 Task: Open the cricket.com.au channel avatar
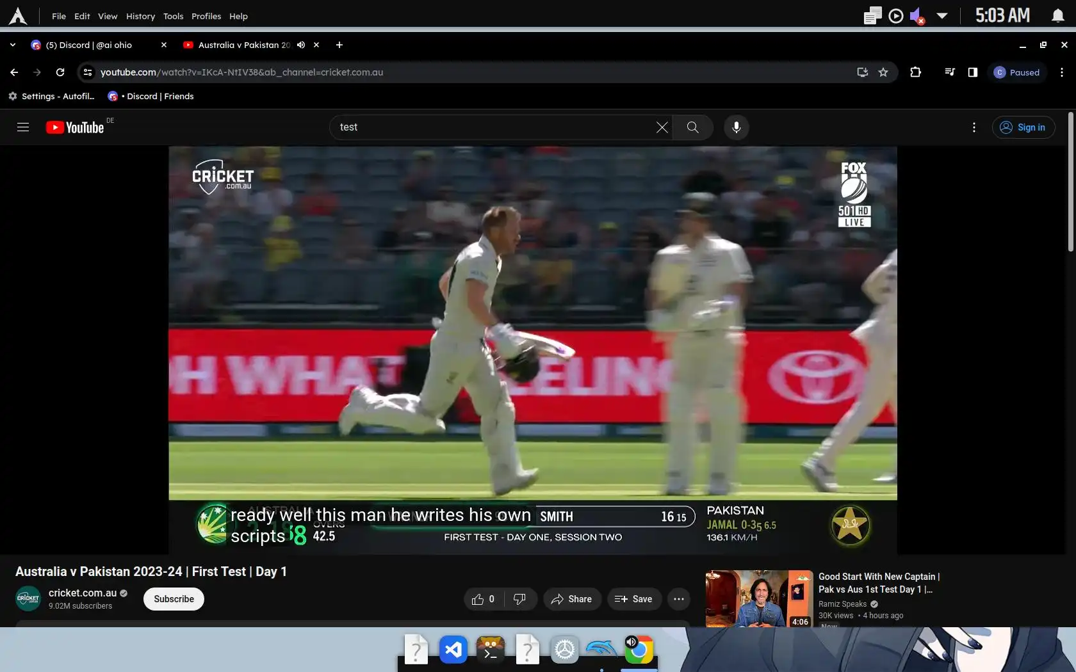[28, 599]
